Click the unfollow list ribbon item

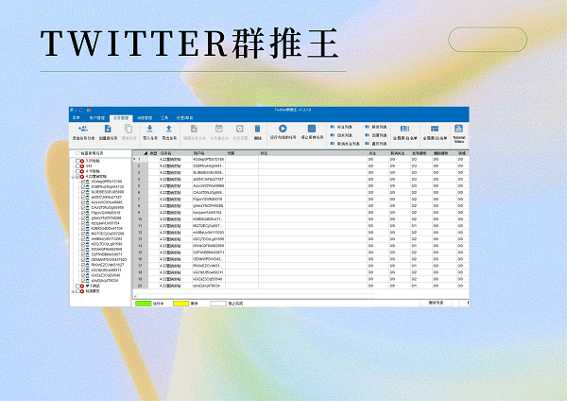click(345, 144)
